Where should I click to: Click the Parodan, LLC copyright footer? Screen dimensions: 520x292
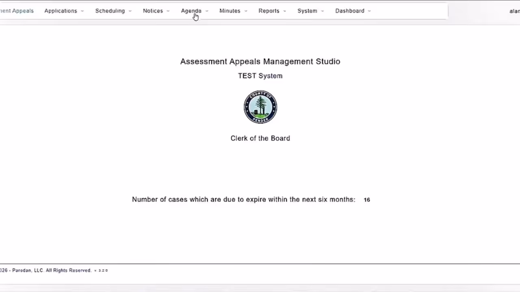pyautogui.click(x=45, y=271)
